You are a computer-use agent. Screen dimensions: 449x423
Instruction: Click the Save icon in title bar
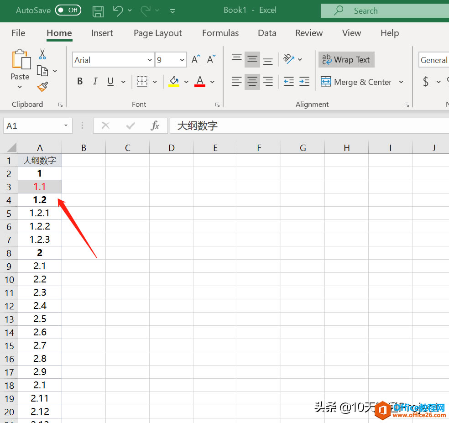click(x=98, y=11)
